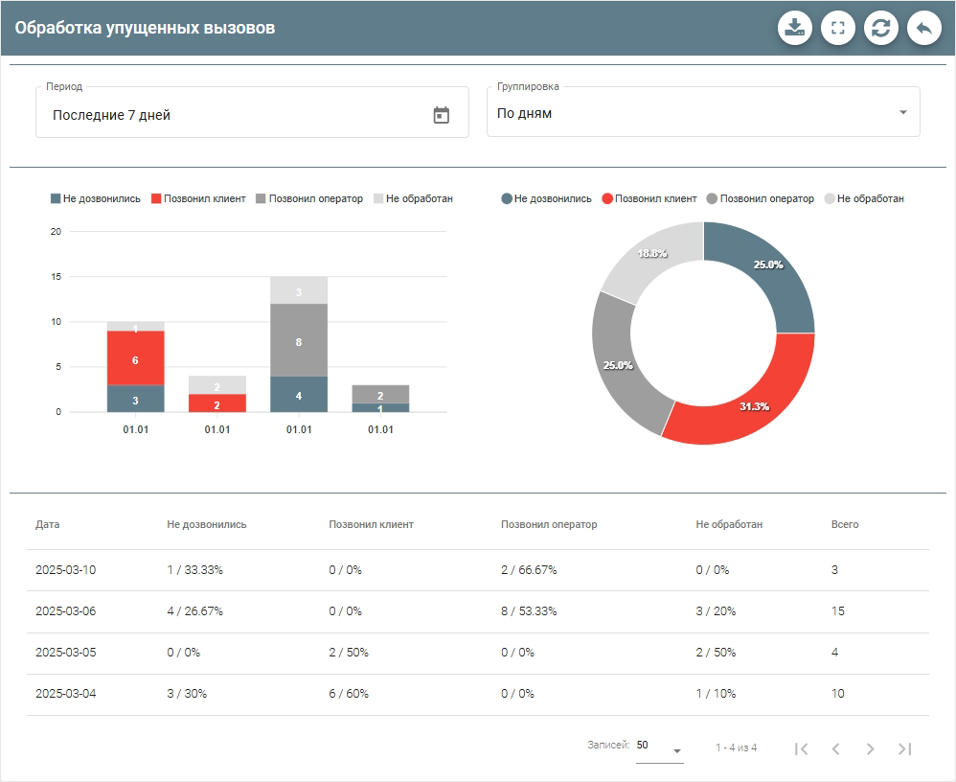
Task: Toggle 'Позвонил оператор' in donut chart legend
Action: 760,198
